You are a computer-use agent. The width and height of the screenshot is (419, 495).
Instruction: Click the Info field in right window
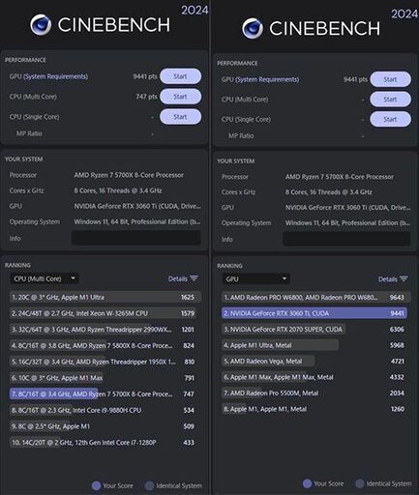coord(346,239)
